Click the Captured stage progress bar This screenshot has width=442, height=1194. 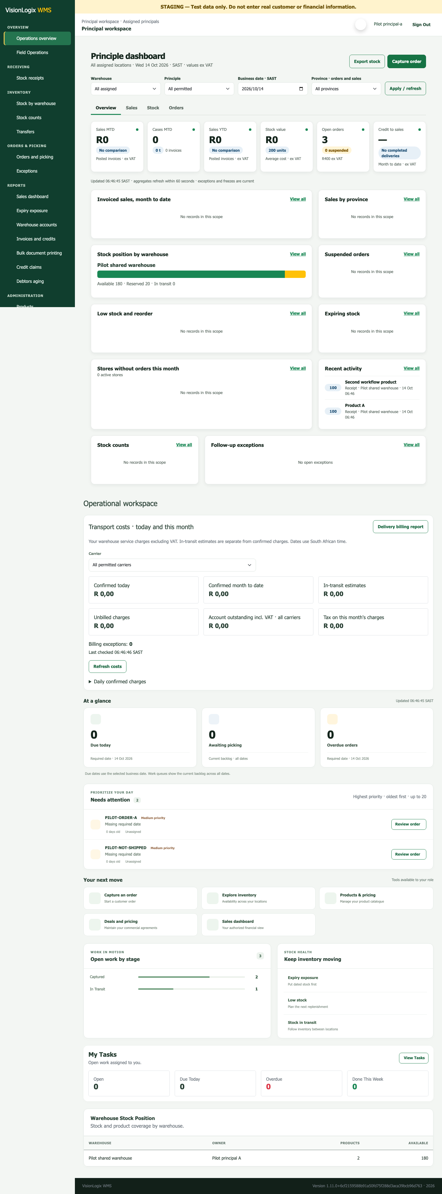[191, 977]
